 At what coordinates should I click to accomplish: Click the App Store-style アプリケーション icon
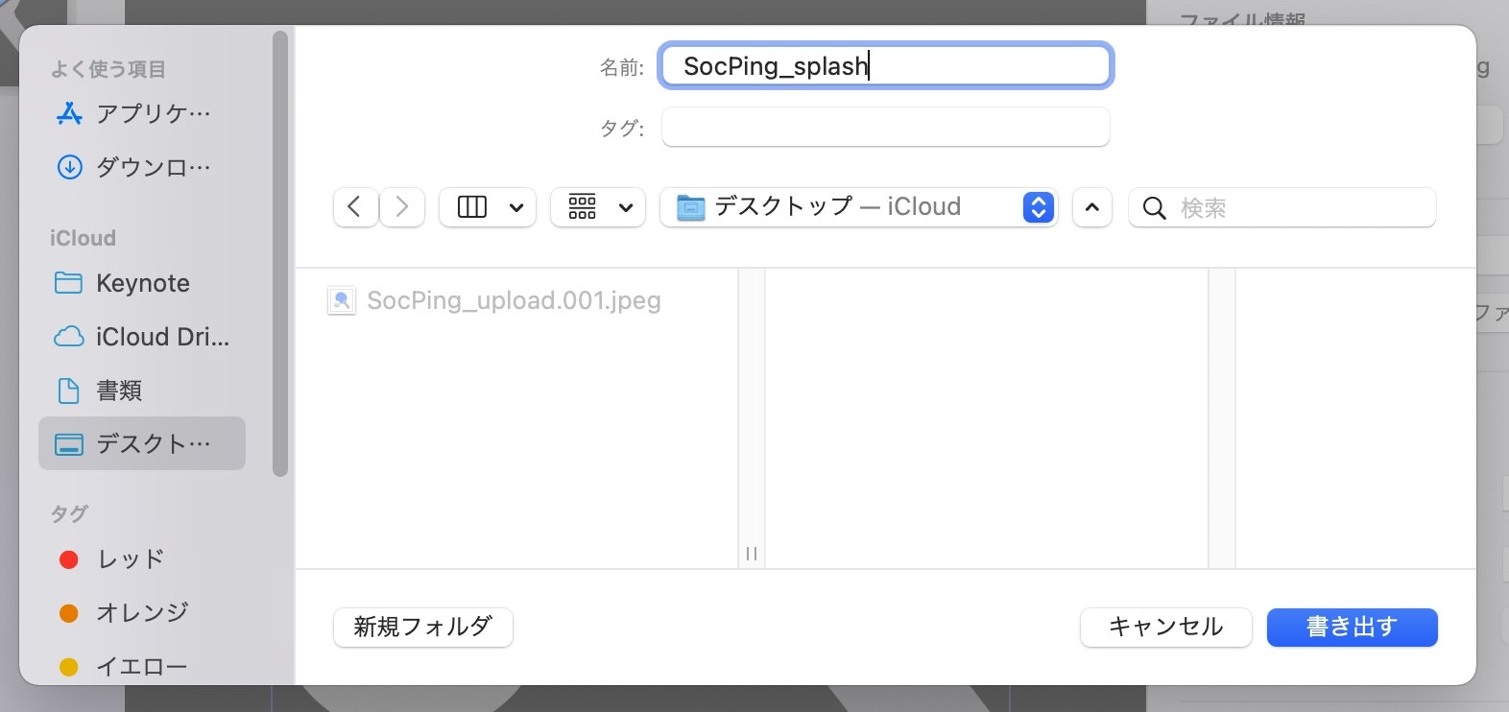coord(69,114)
